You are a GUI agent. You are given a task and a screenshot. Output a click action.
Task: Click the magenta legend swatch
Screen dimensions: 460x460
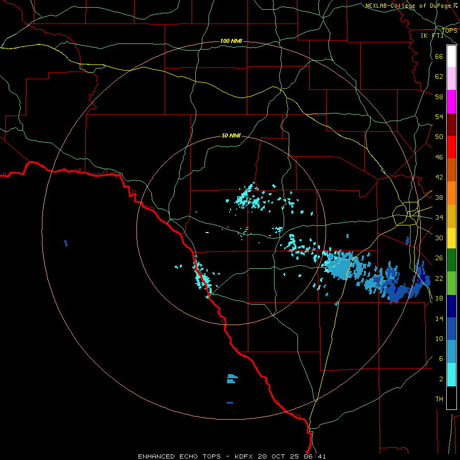[451, 102]
